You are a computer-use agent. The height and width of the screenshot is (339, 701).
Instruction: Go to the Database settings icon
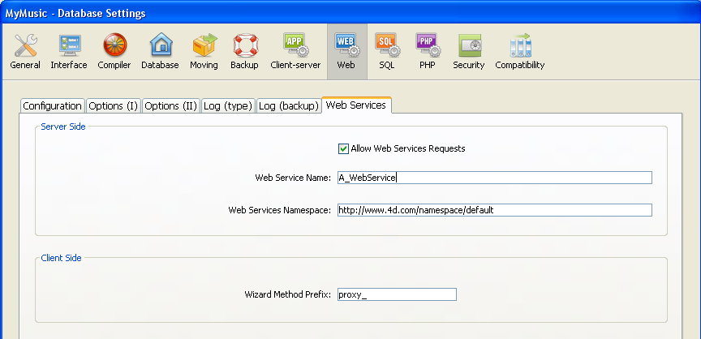[160, 52]
